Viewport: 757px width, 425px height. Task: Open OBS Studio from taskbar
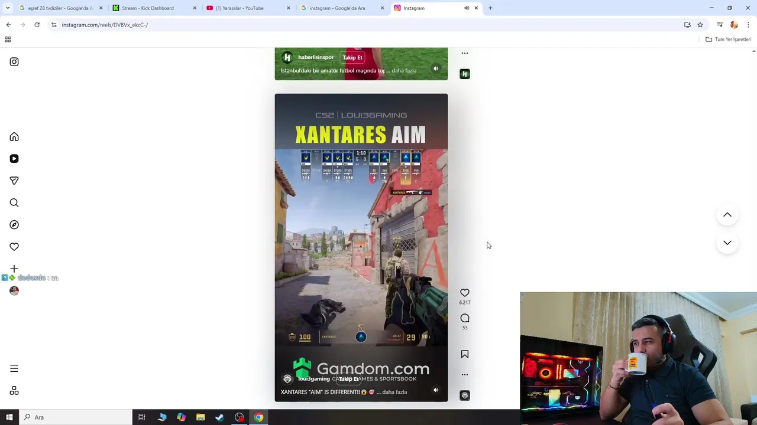click(239, 417)
